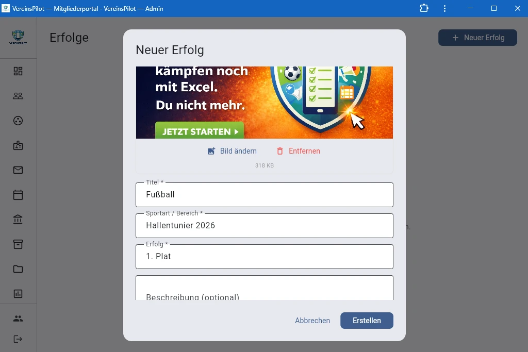Click the badge/ID card sidebar icon
The image size is (528, 352).
click(18, 145)
